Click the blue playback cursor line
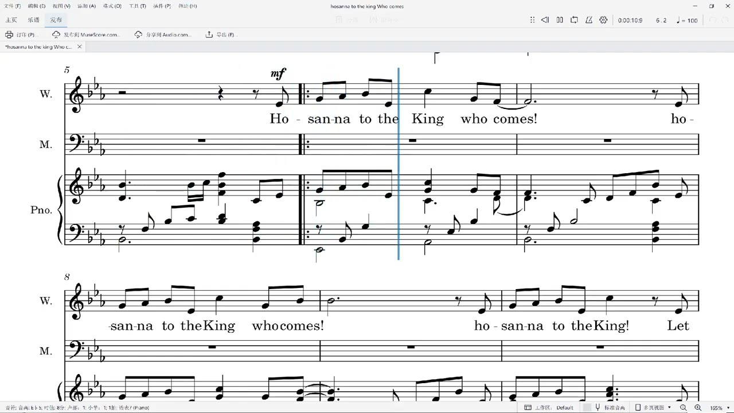Image resolution: width=734 pixels, height=413 pixels. tap(399, 163)
